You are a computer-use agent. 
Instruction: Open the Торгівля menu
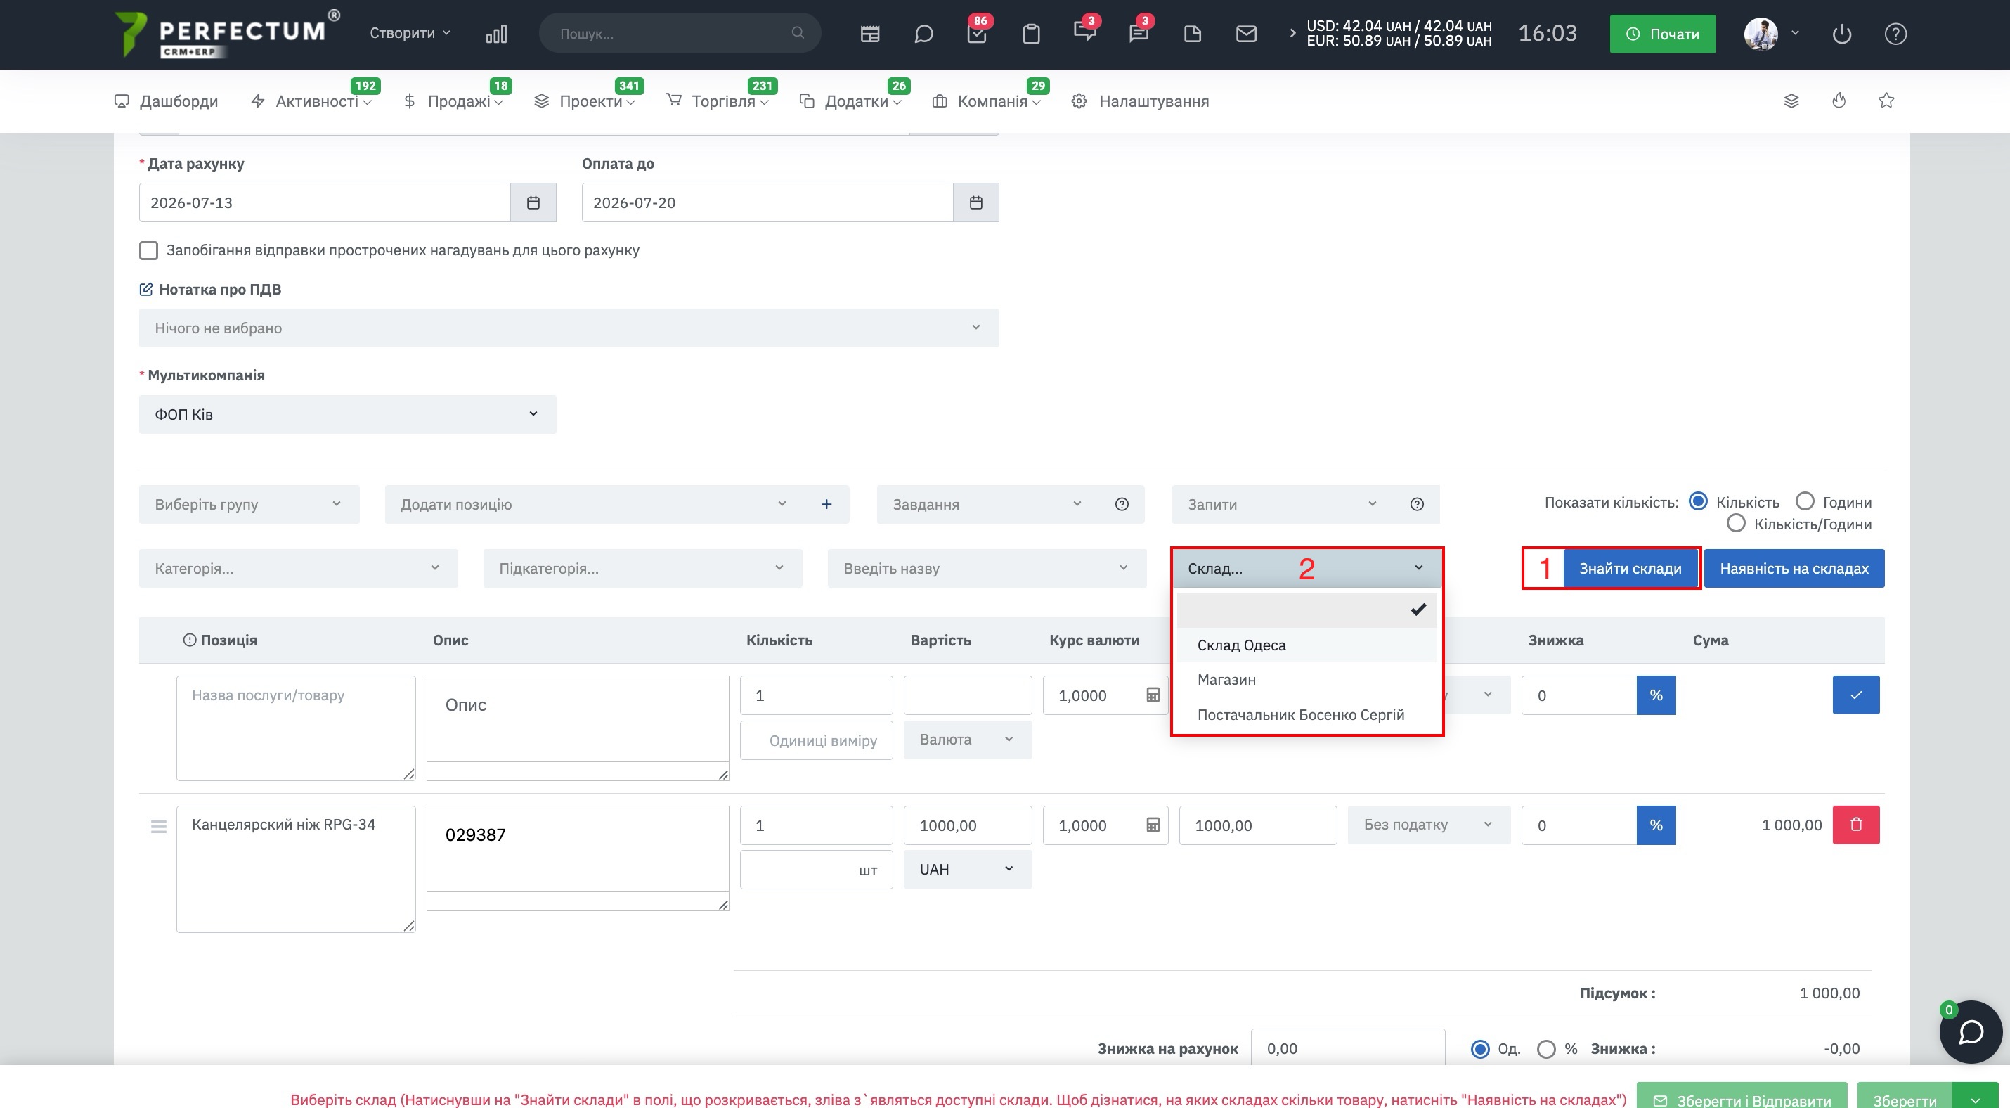click(723, 101)
